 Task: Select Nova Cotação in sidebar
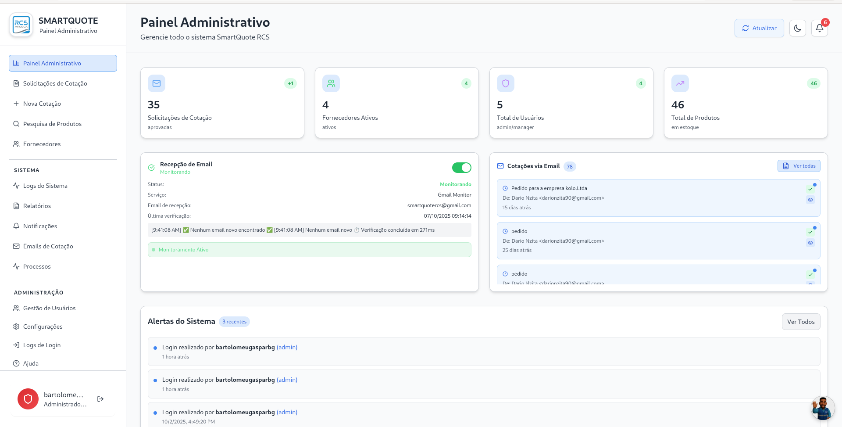pyautogui.click(x=42, y=104)
